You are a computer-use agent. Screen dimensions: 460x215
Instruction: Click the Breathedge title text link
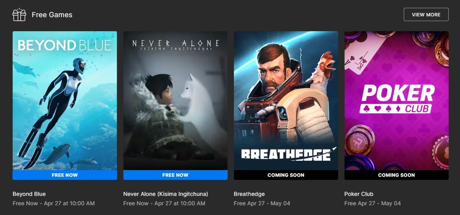click(x=249, y=194)
